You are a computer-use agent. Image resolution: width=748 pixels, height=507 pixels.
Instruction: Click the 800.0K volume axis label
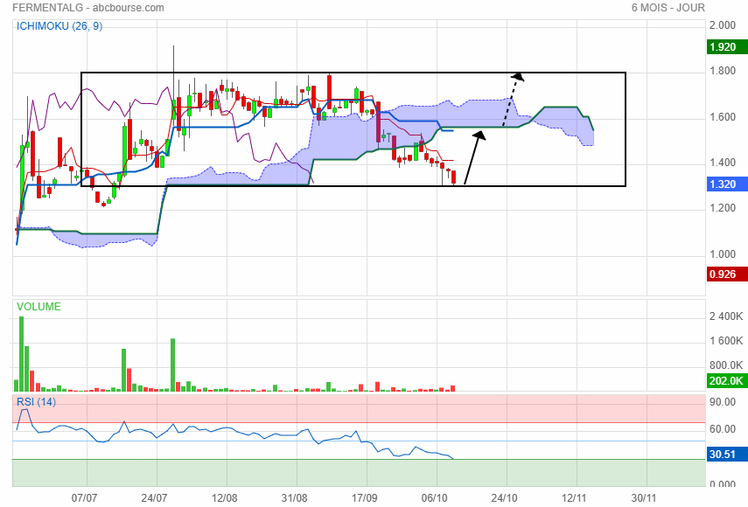(x=726, y=365)
